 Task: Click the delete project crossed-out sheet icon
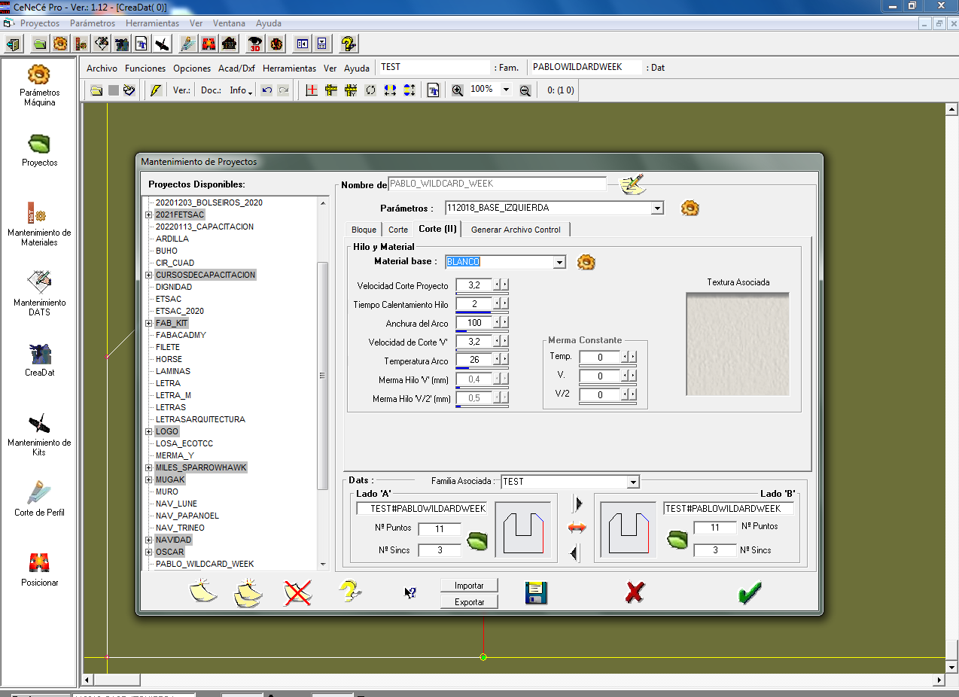tap(298, 592)
